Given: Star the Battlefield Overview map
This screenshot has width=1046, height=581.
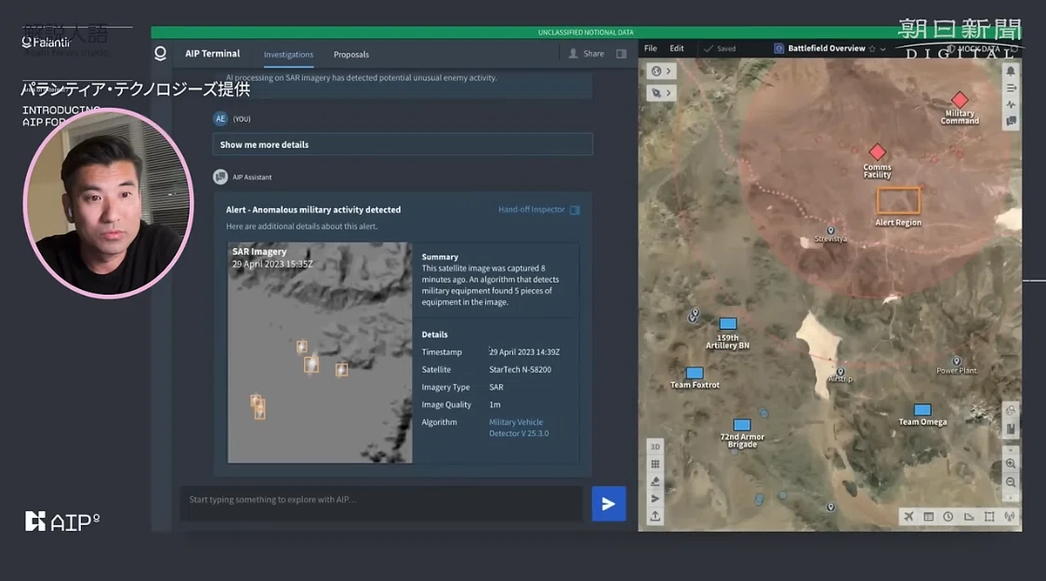Looking at the screenshot, I should click(871, 48).
